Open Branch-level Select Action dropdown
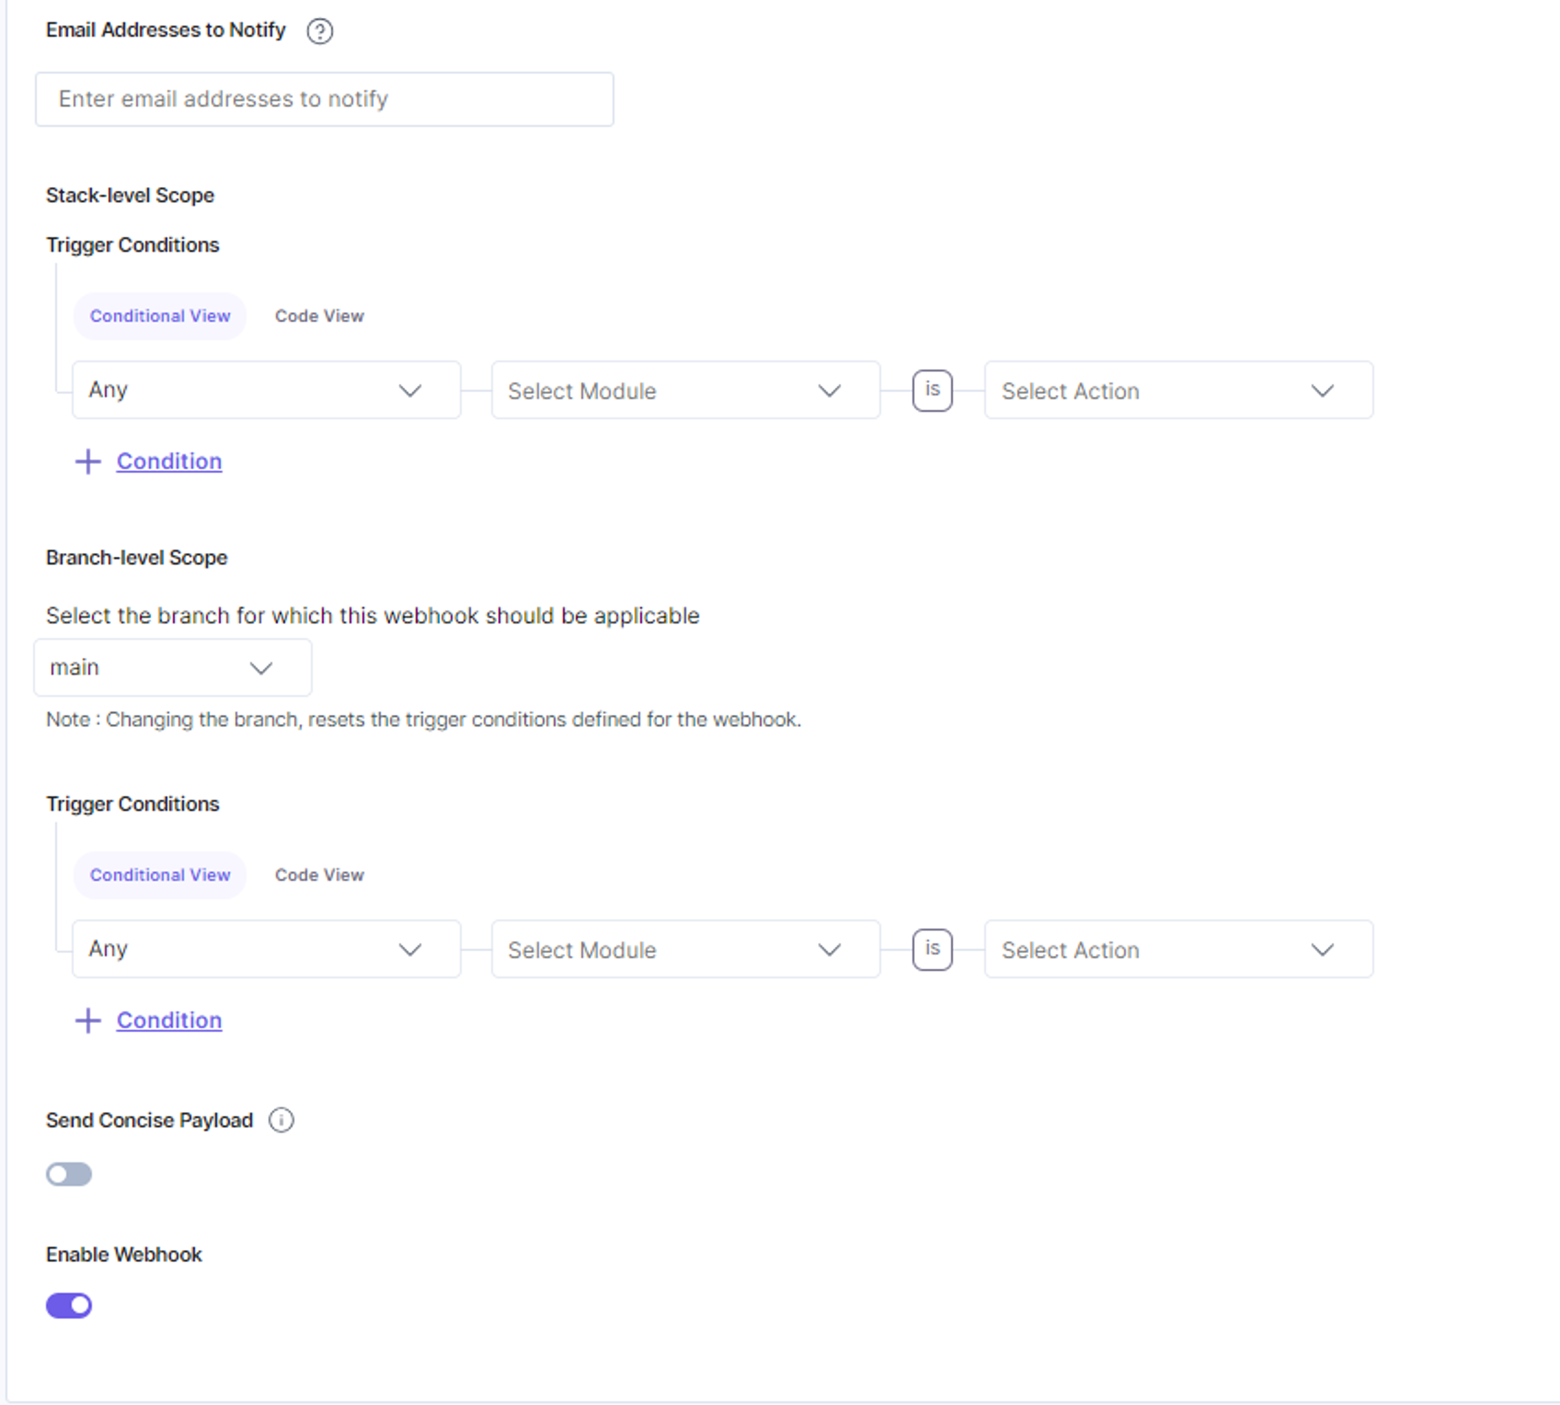 [1179, 949]
